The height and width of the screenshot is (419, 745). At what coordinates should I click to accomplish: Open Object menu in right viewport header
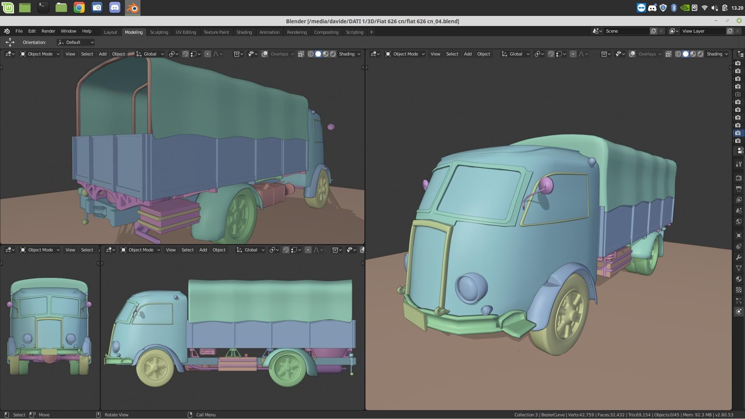tap(483, 54)
